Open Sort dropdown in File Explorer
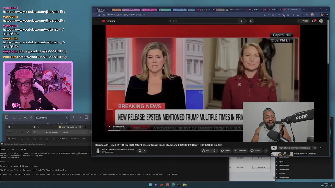 pyautogui.click(x=64, y=139)
